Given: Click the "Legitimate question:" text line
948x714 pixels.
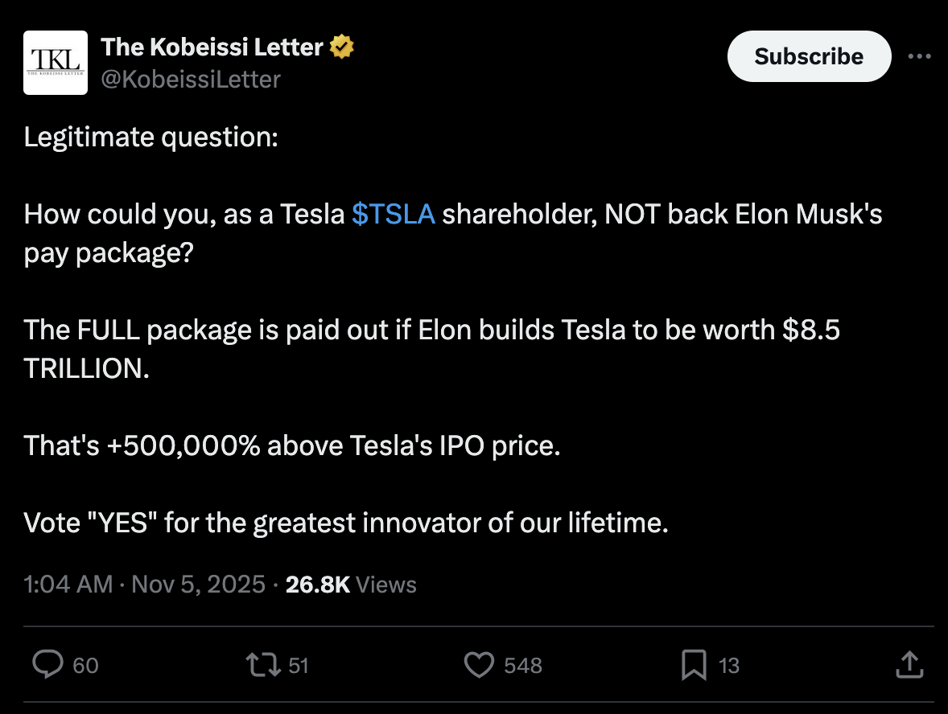Looking at the screenshot, I should click(151, 137).
